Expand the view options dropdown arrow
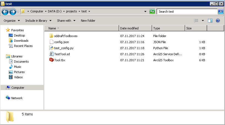This screenshot has height=125, width=225. point(203,21)
